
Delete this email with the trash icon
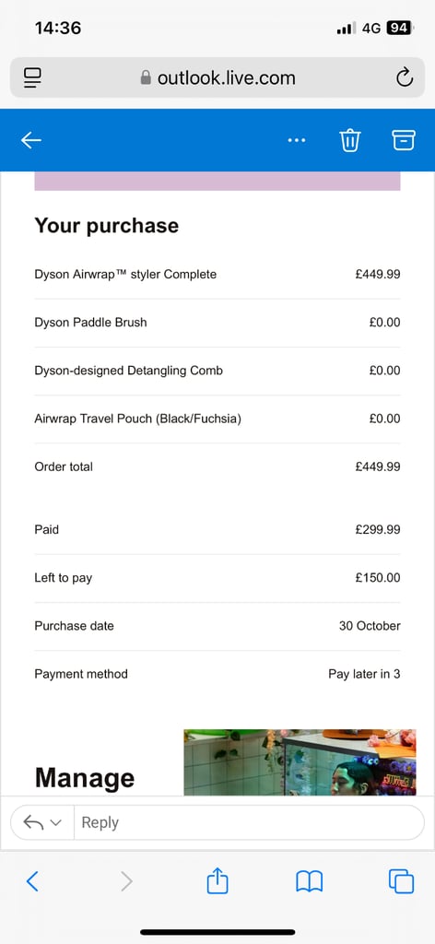(x=349, y=140)
